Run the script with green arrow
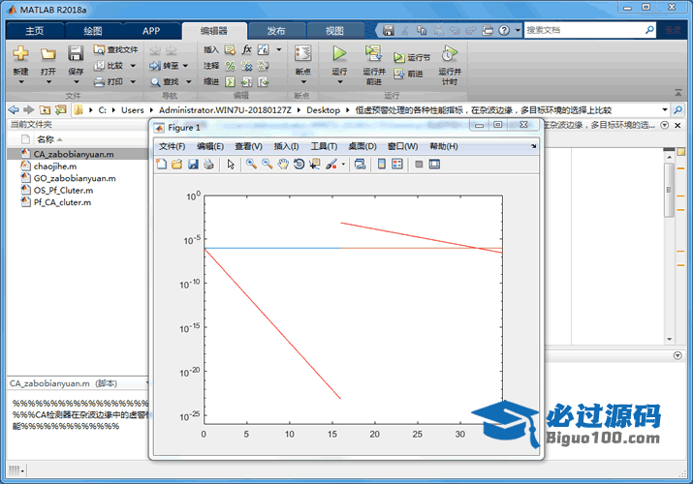Viewport: 693px width, 484px height. pyautogui.click(x=339, y=54)
